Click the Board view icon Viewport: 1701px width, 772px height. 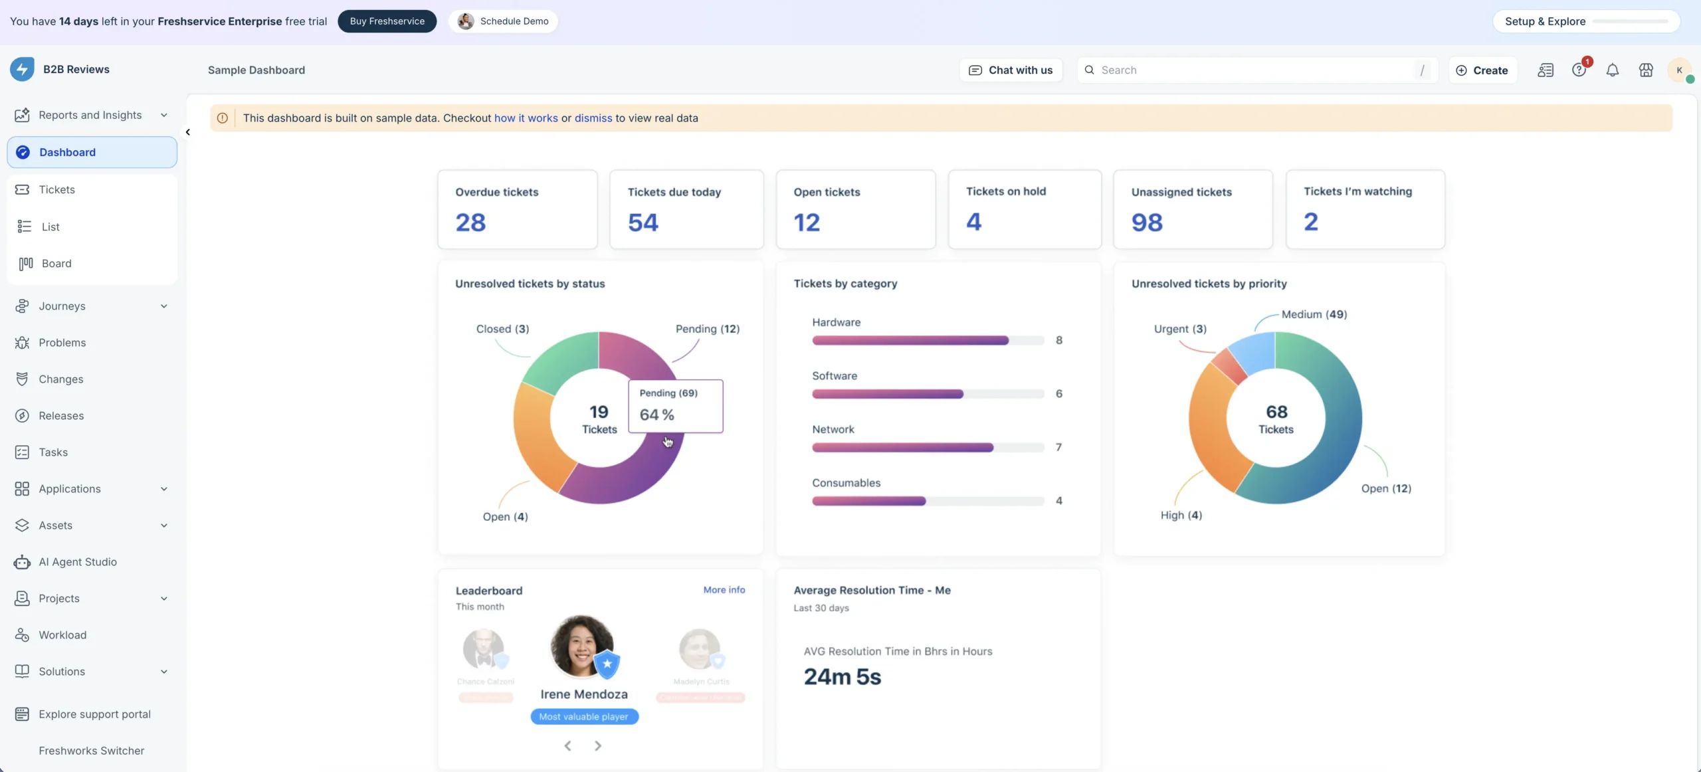25,264
